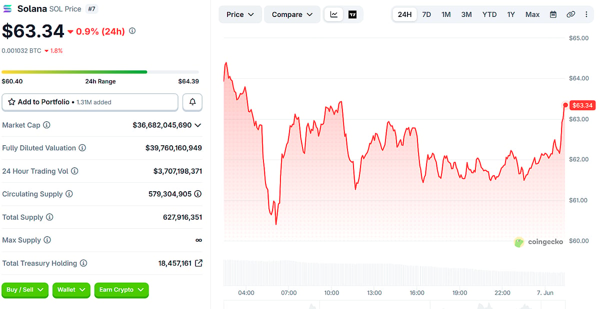Open the Market Cap info icon
This screenshot has height=309, width=600.
[x=47, y=125]
